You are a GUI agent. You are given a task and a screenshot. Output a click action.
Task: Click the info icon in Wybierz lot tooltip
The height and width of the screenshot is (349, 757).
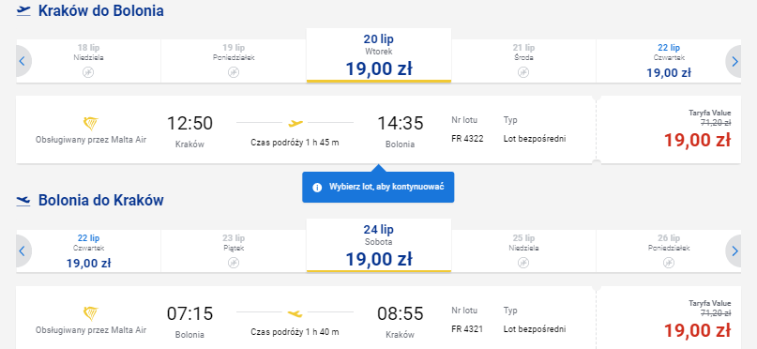tap(317, 188)
